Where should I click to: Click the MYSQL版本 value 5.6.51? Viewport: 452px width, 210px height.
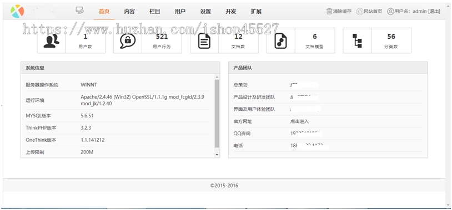tap(87, 116)
